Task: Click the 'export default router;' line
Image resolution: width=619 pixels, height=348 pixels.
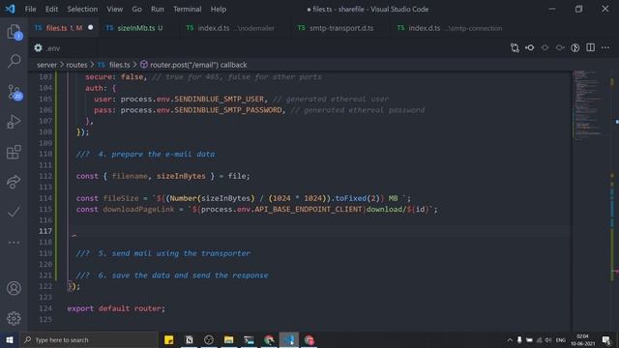Action: coord(116,308)
